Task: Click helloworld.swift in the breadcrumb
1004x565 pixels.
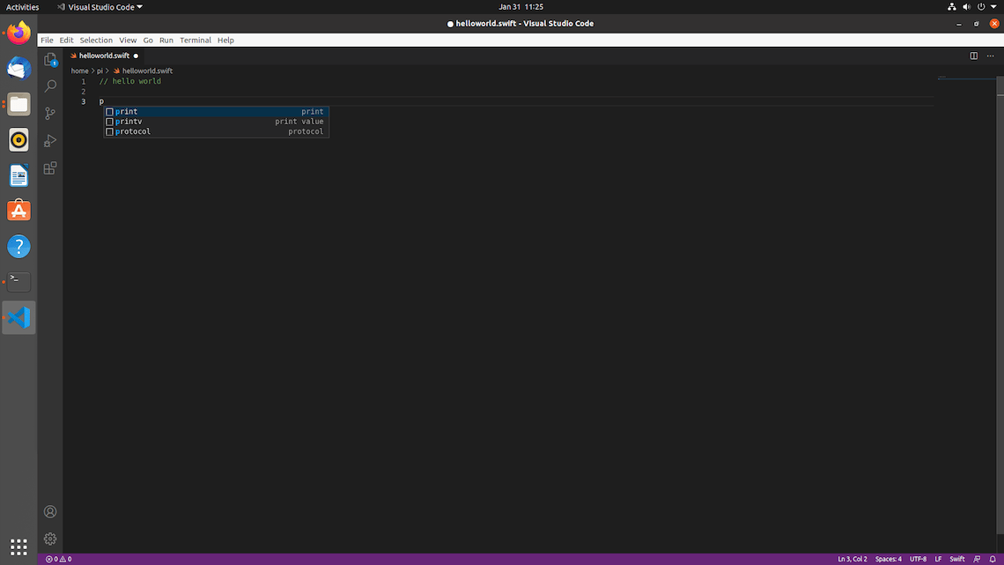Action: click(147, 71)
